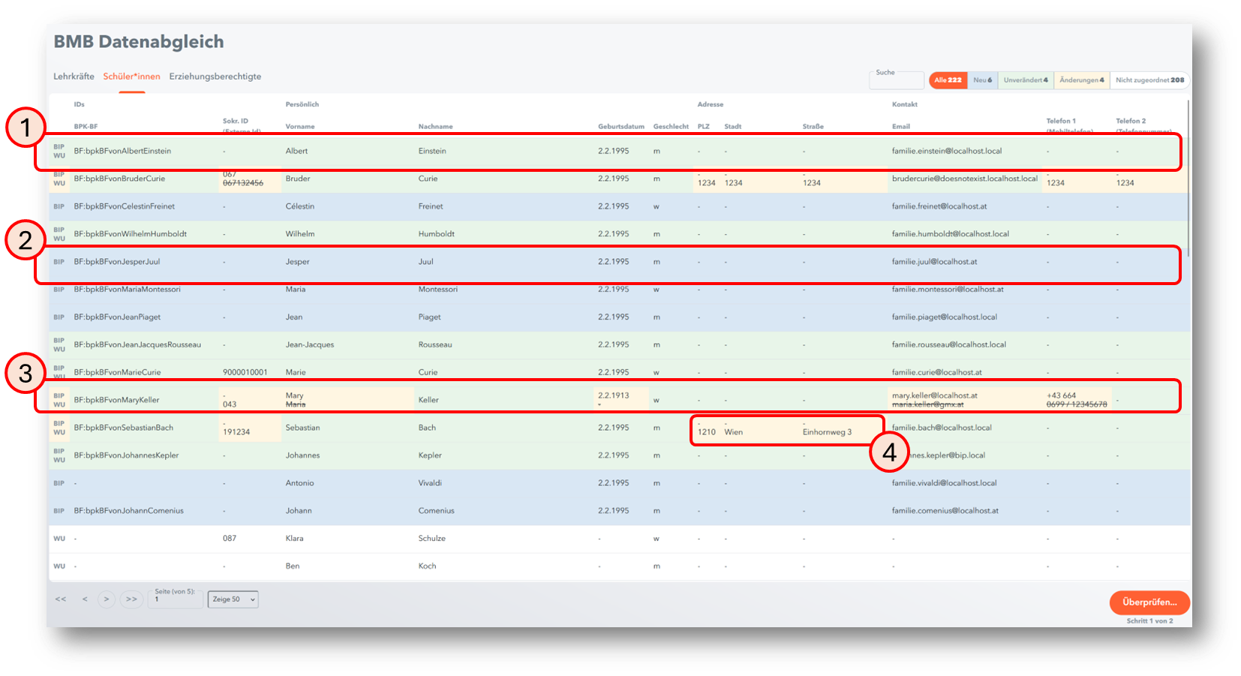Select the Schüler*innen tab
Image resolution: width=1241 pixels, height=676 pixels.
tap(131, 77)
